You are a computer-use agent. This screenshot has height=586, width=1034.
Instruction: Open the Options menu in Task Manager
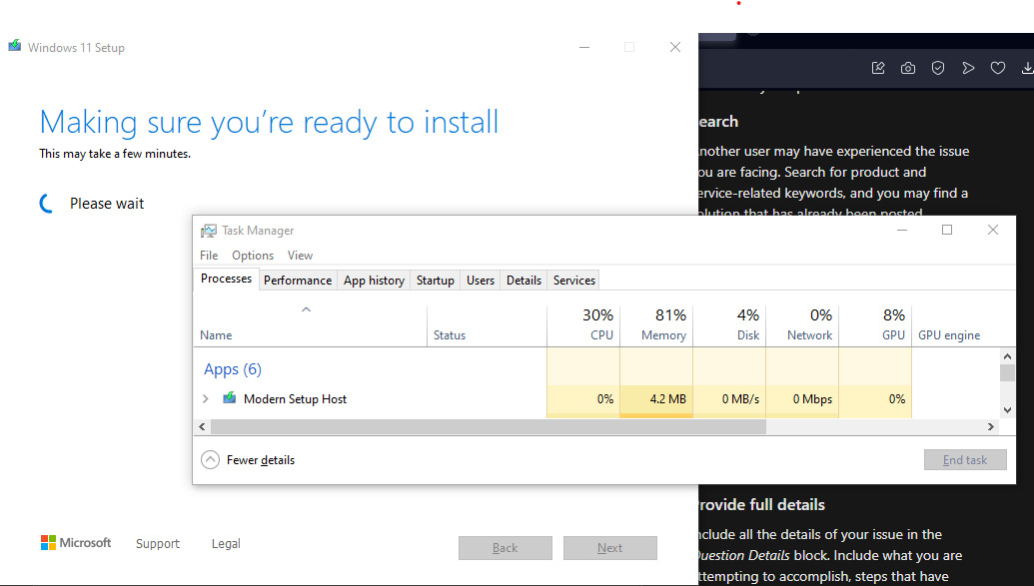[253, 256]
